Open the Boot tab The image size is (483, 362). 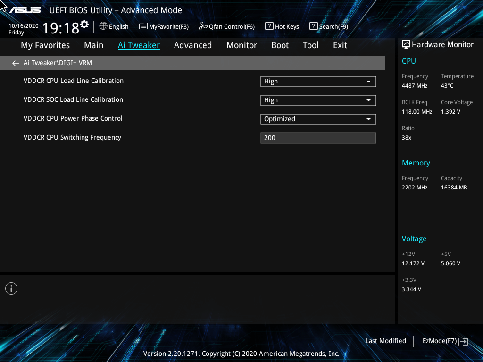[280, 45]
